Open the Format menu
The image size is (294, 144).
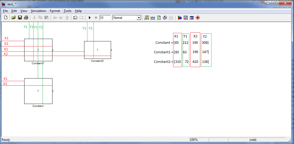point(55,11)
